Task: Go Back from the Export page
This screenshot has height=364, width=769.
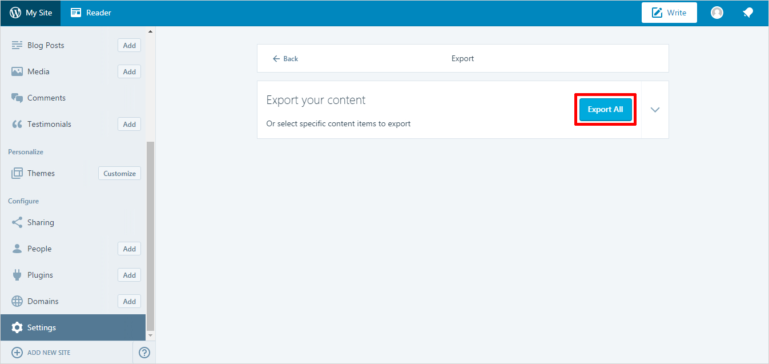Action: (x=285, y=58)
